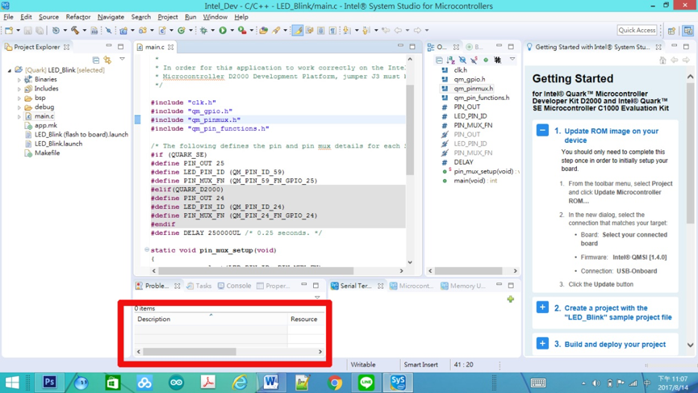Open the Arduino taskbar icon
This screenshot has width=698, height=393.
[176, 382]
